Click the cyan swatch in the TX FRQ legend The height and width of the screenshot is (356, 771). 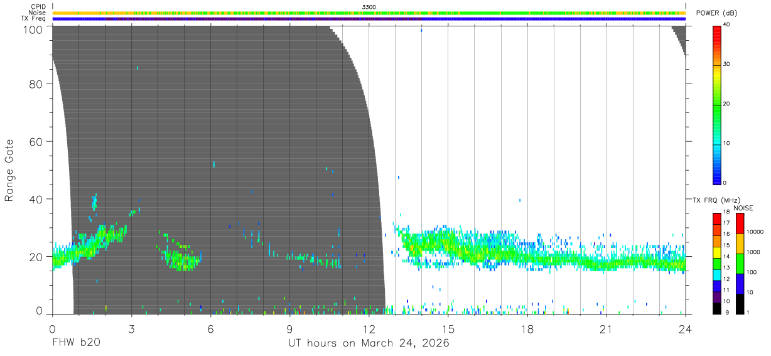717,274
